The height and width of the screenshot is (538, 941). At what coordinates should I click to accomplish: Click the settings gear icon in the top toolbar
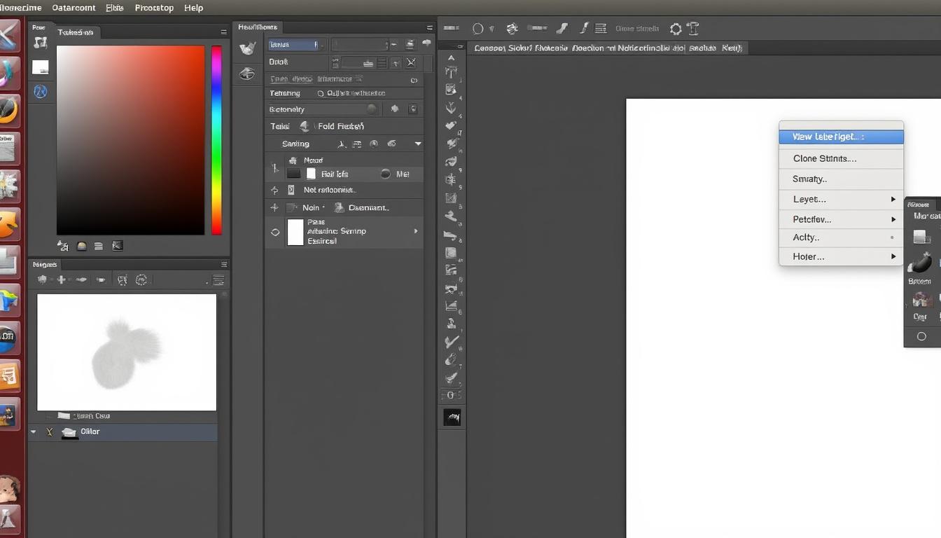674,28
